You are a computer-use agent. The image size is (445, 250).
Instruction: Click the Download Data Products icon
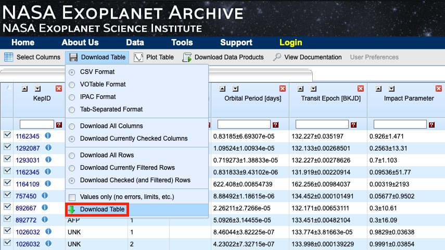[187, 57]
